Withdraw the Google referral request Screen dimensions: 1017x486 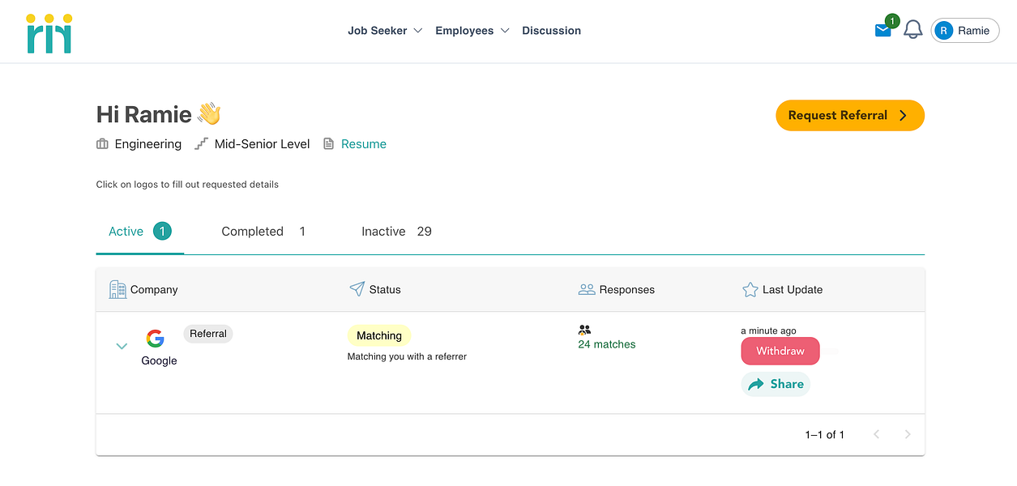point(780,351)
